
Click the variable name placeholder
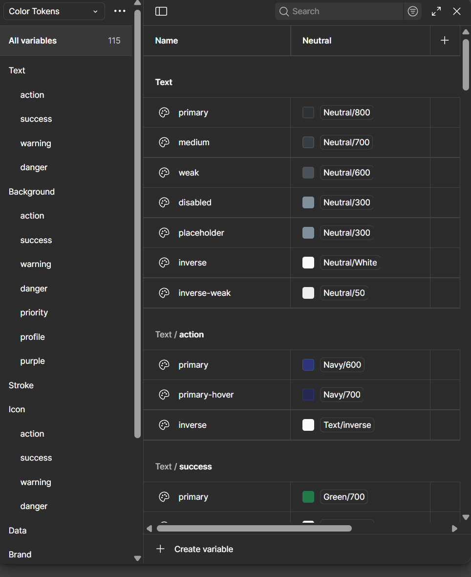point(201,233)
